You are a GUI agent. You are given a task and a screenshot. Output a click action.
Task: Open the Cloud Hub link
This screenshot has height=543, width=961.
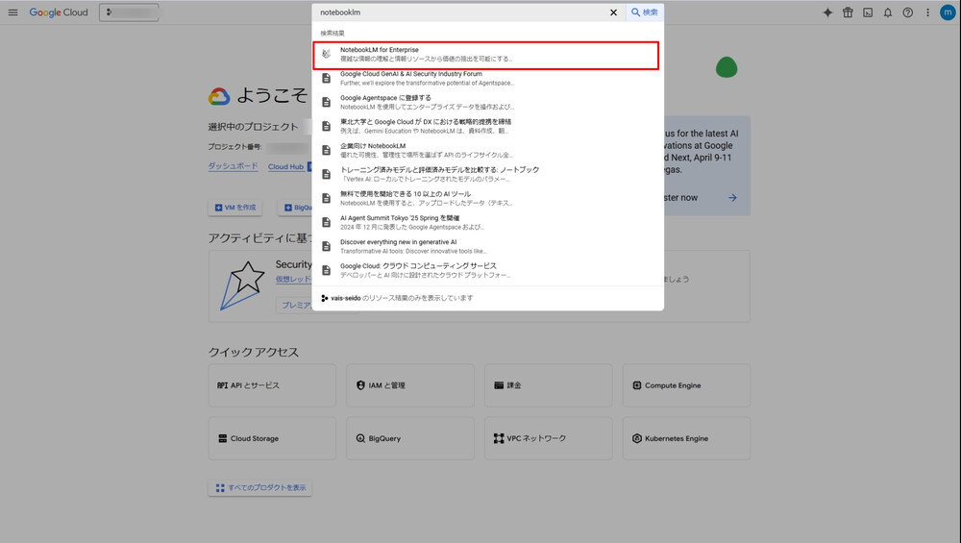(x=285, y=166)
